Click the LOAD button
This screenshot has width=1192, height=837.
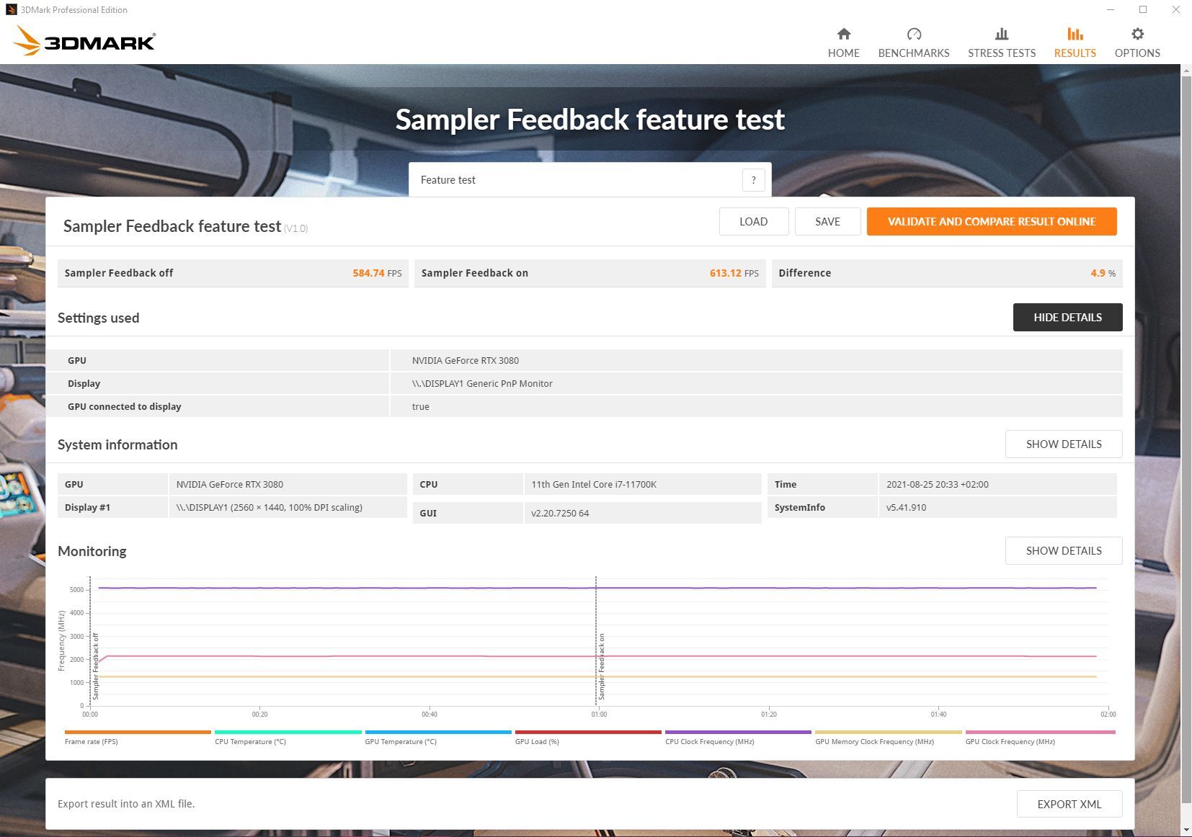click(754, 221)
